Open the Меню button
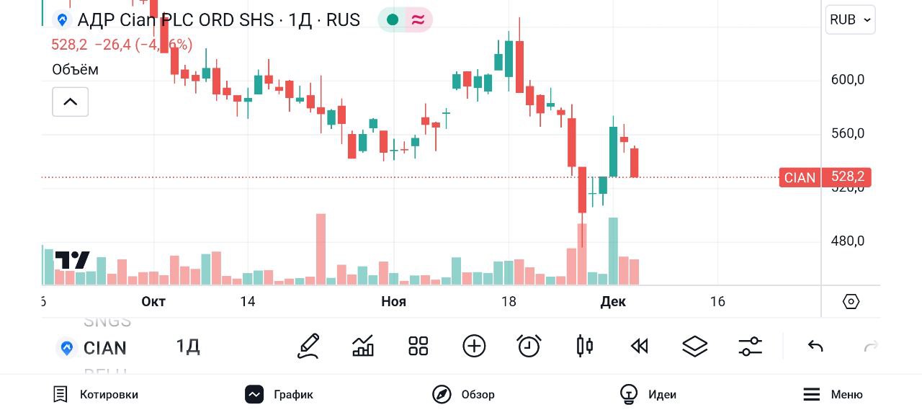The height and width of the screenshot is (415, 922). [833, 394]
